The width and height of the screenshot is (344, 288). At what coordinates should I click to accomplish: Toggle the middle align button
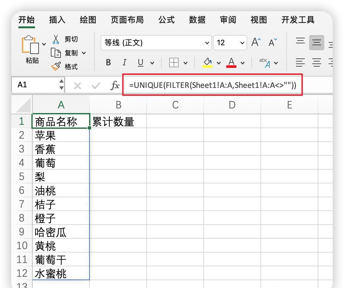coord(317,43)
